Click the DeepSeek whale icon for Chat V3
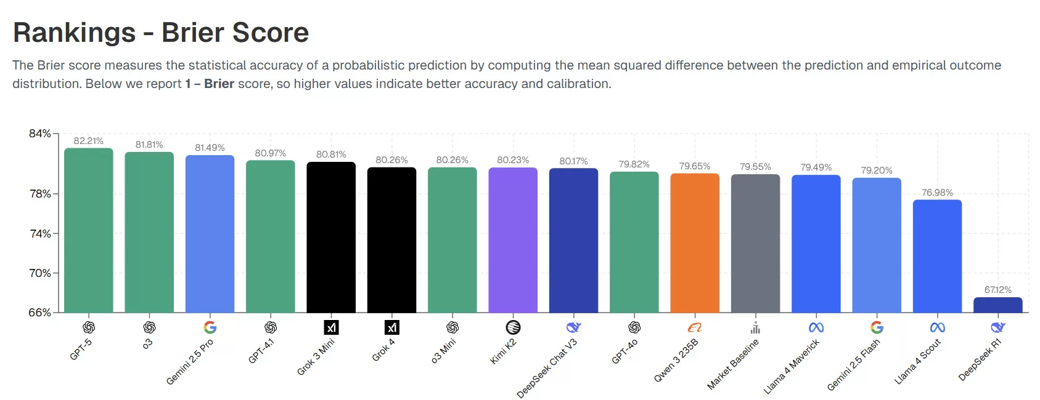The width and height of the screenshot is (1040, 400). pos(574,327)
